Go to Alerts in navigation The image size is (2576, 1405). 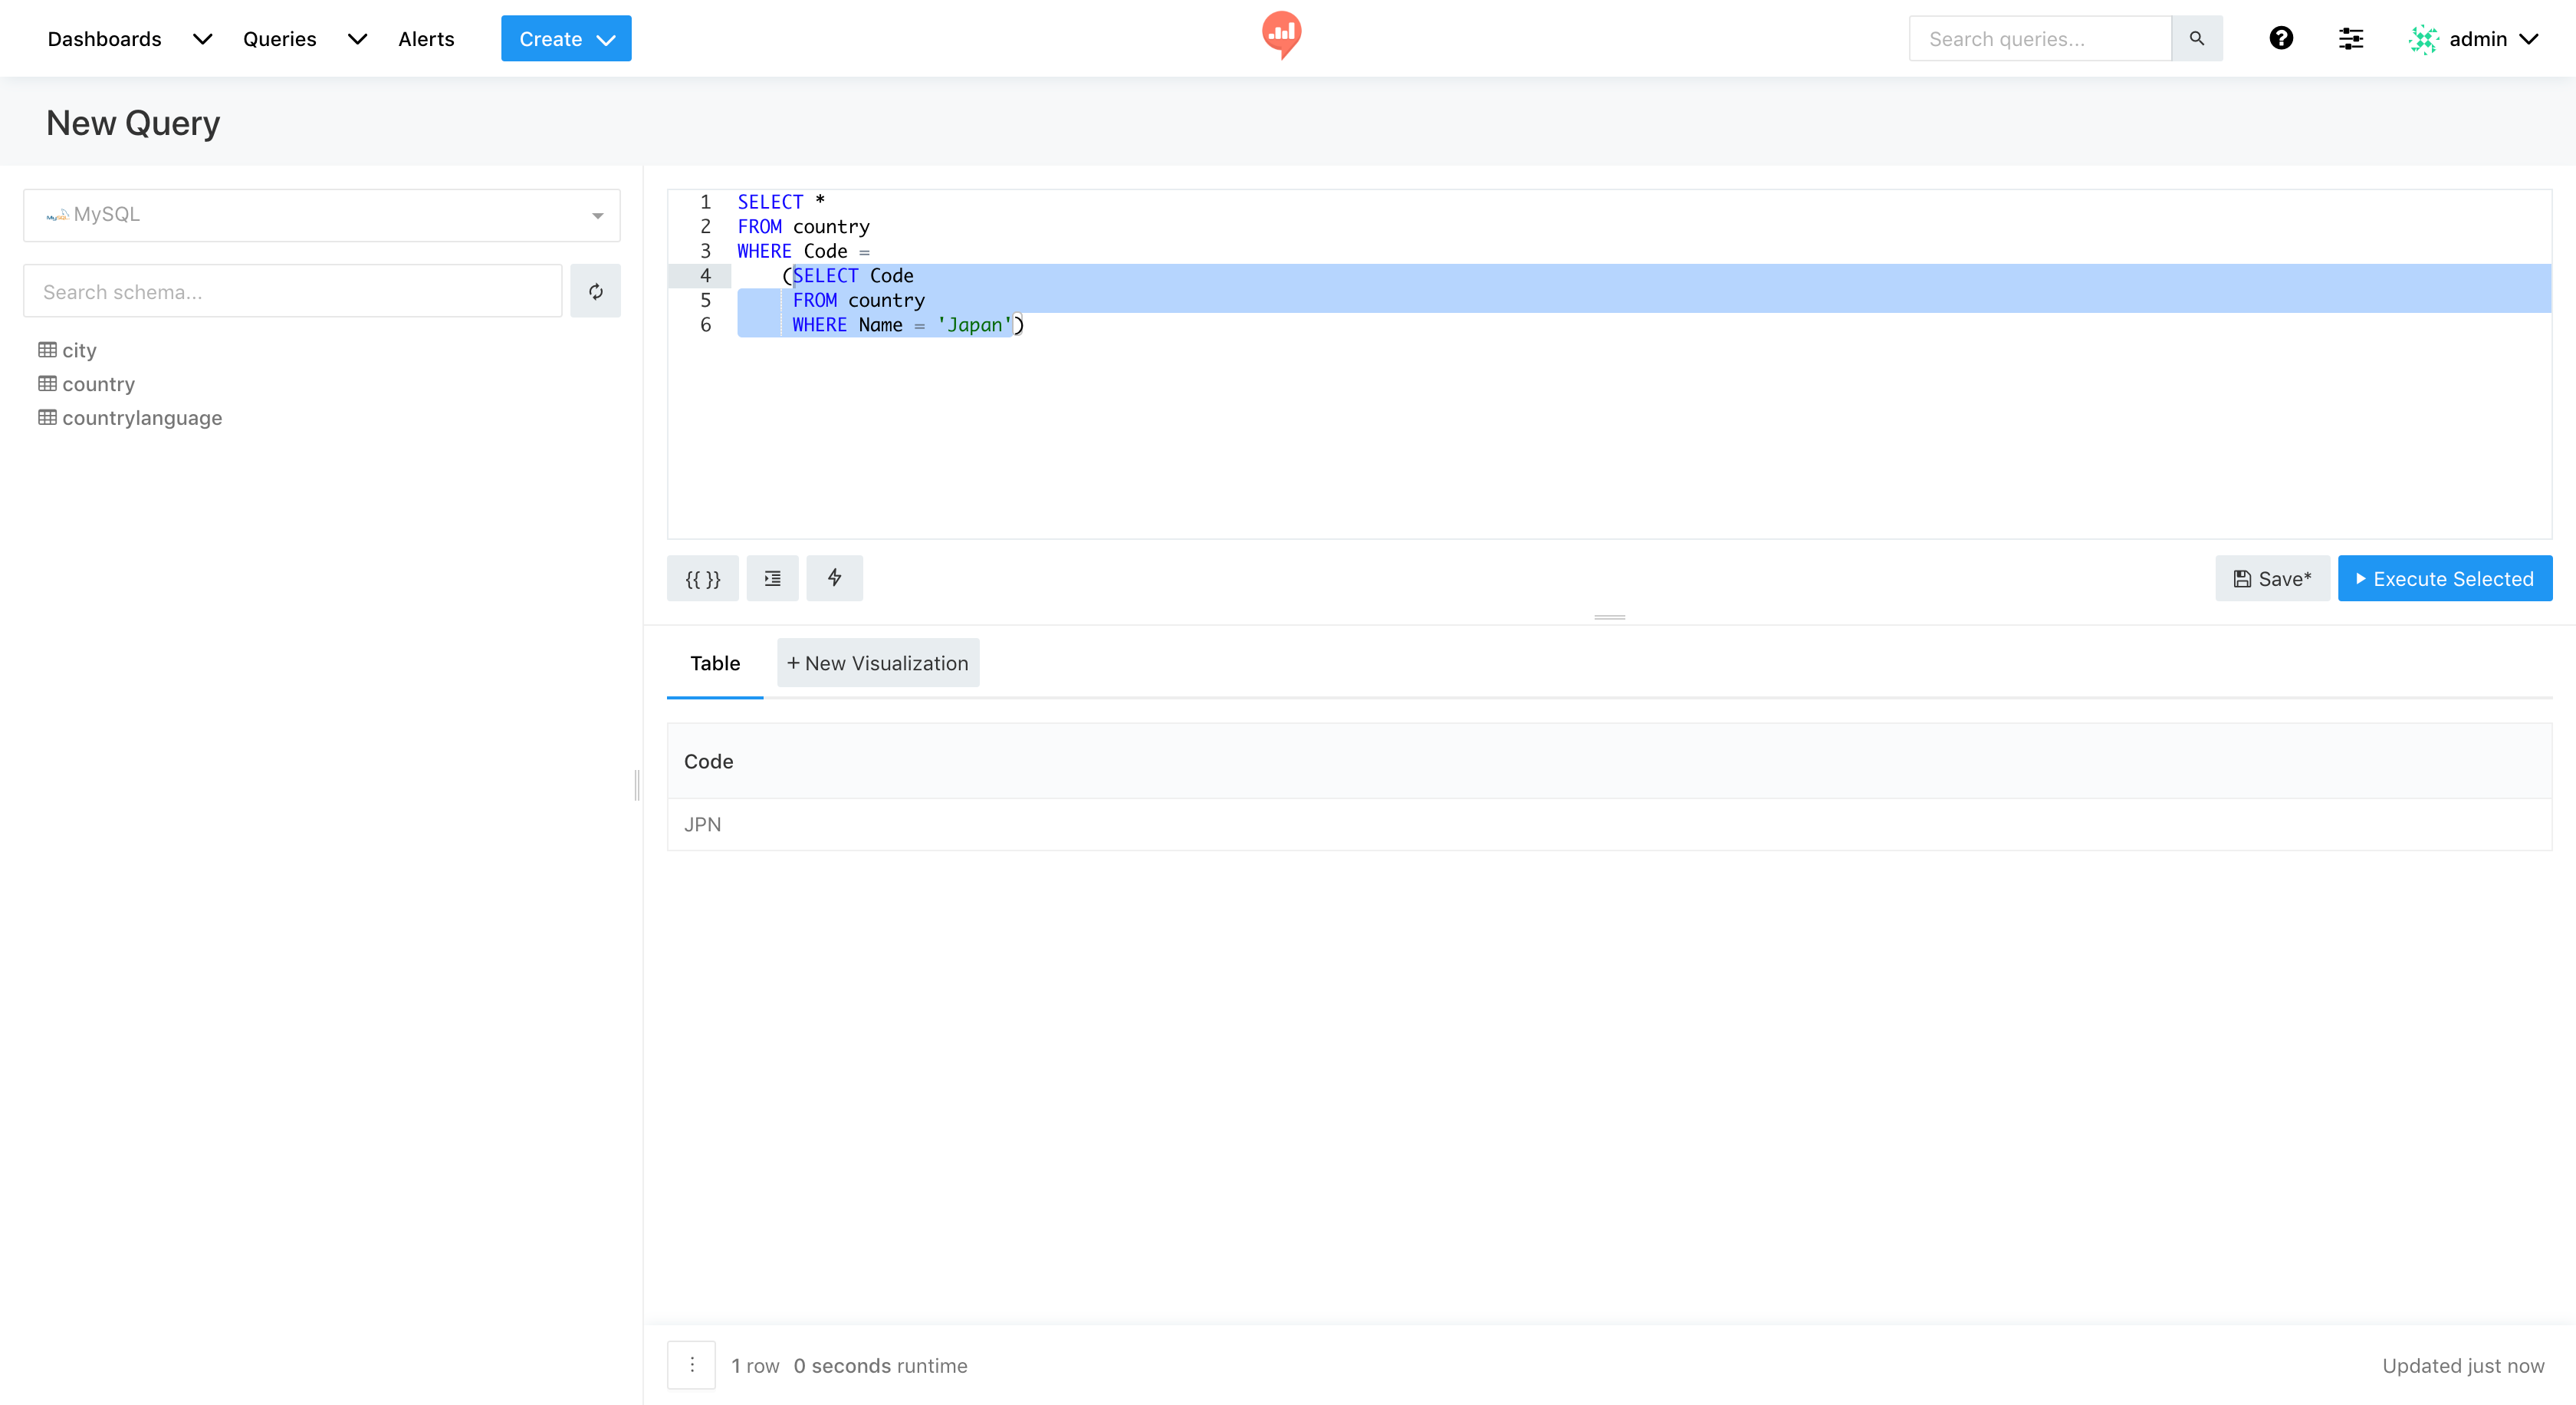(426, 39)
